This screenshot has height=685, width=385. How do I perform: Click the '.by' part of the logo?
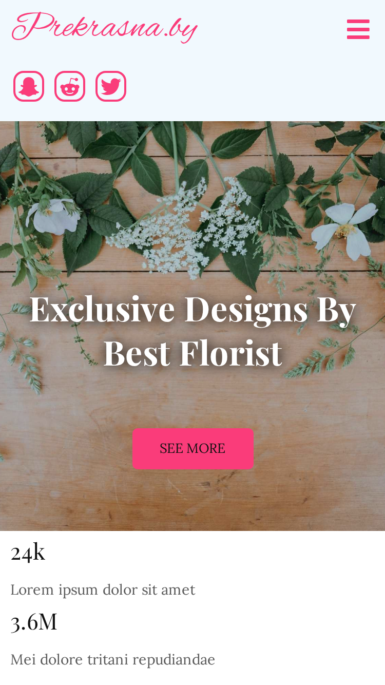click(x=181, y=29)
